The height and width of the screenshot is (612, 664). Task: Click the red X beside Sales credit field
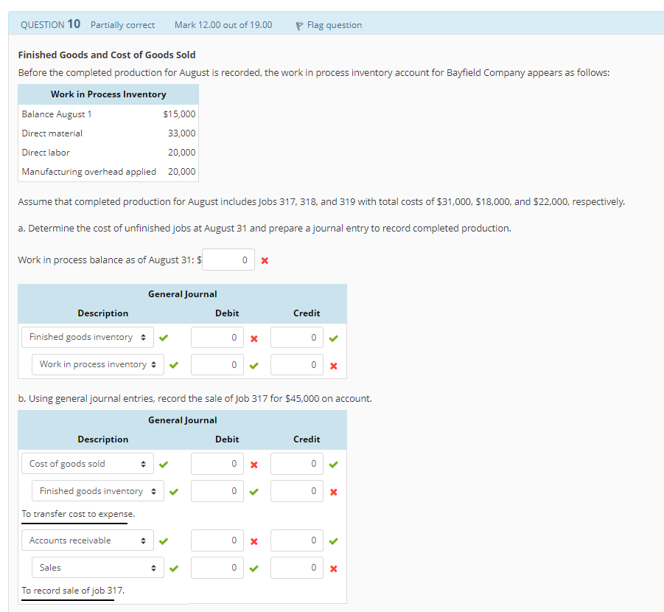[333, 568]
